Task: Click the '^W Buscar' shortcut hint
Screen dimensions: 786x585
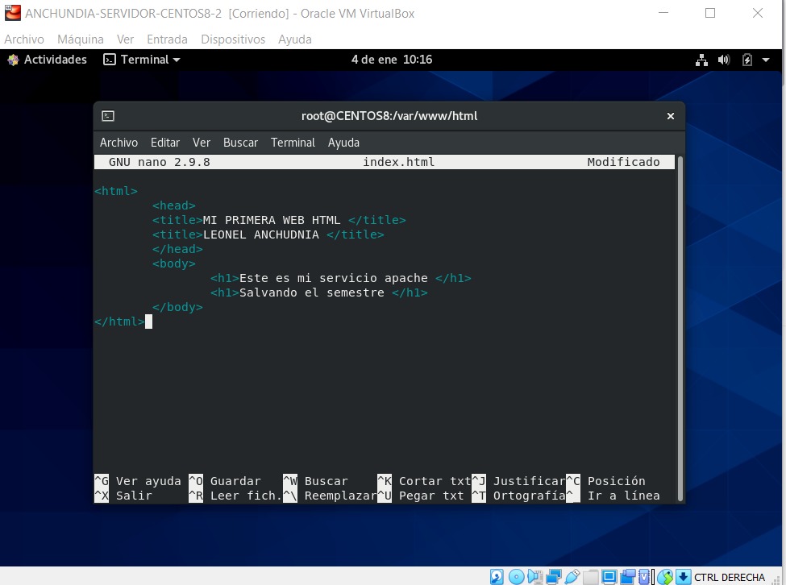Action: click(x=315, y=481)
